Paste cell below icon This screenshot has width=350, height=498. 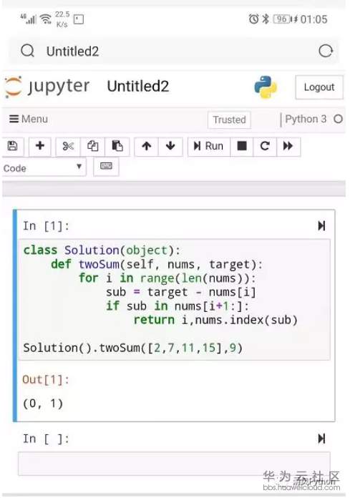tap(117, 147)
